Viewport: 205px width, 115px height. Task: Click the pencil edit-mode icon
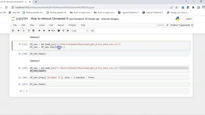pyautogui.click(x=167, y=25)
